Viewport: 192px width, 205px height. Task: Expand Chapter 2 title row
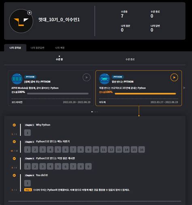pyautogui.click(x=47, y=142)
